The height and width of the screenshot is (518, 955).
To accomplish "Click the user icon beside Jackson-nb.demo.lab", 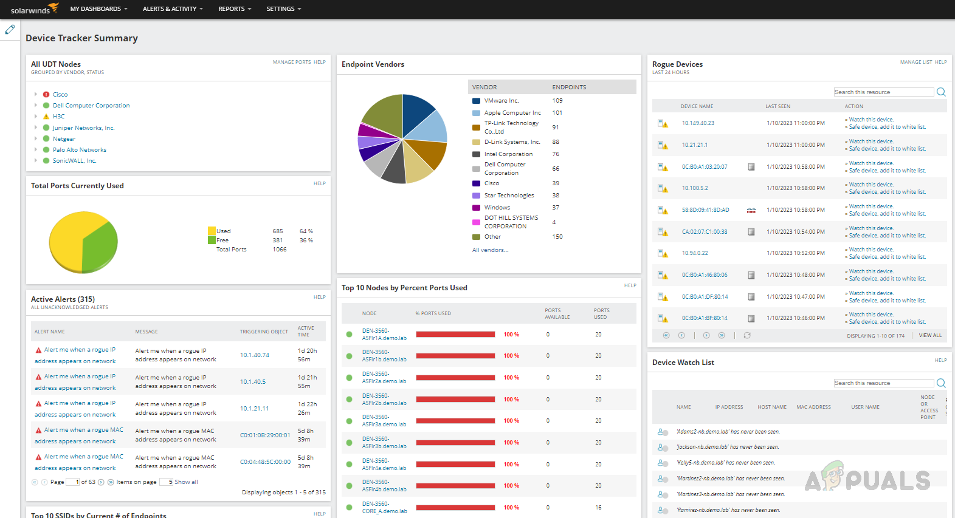I will (663, 447).
